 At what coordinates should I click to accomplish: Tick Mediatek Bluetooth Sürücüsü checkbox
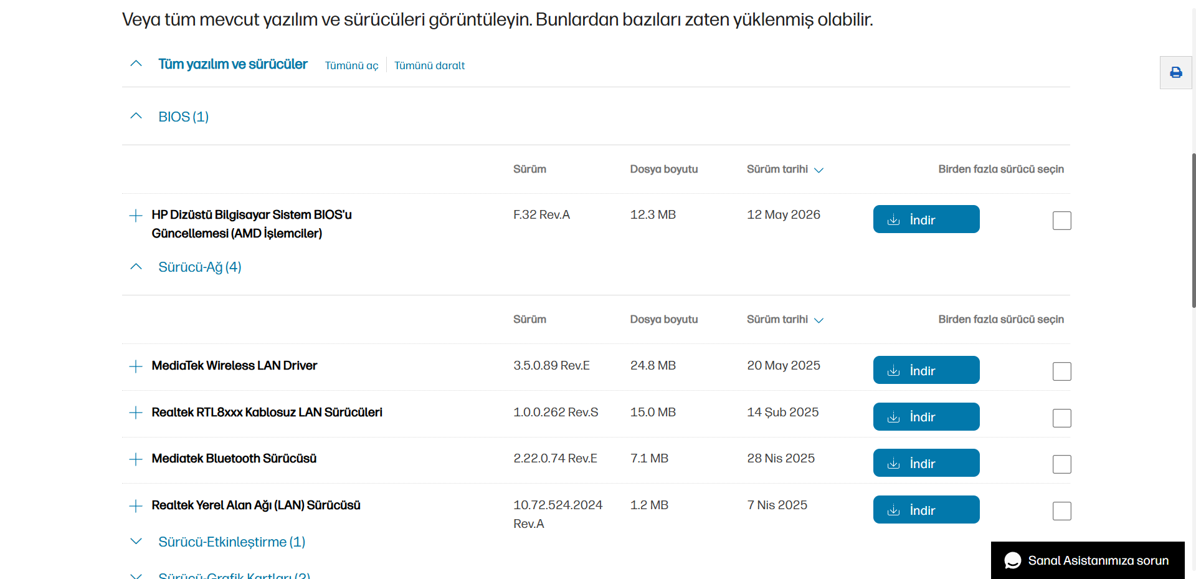click(x=1062, y=464)
